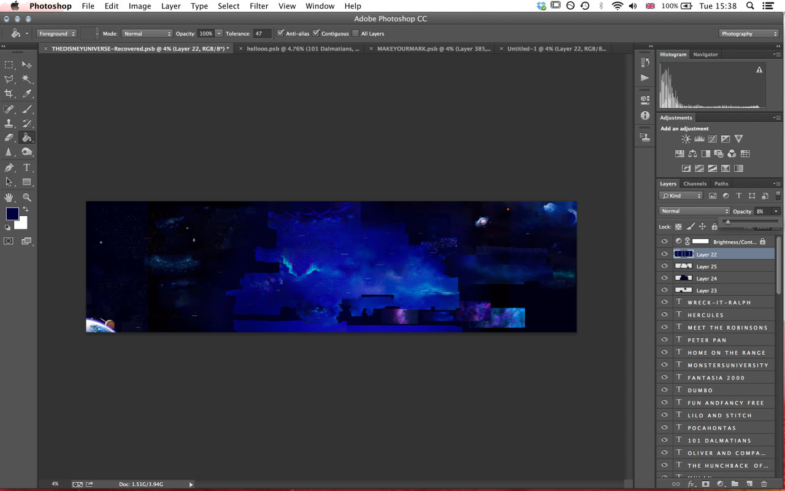Expand the layer Kind filter dropdown
This screenshot has height=491, width=785.
681,196
